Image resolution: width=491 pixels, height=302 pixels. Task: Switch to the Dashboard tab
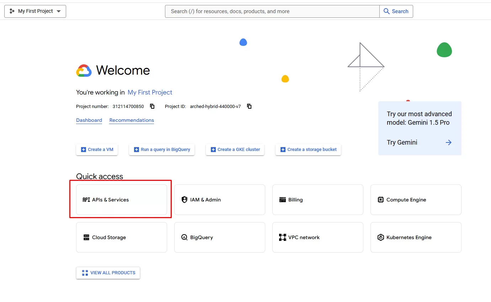coord(89,120)
